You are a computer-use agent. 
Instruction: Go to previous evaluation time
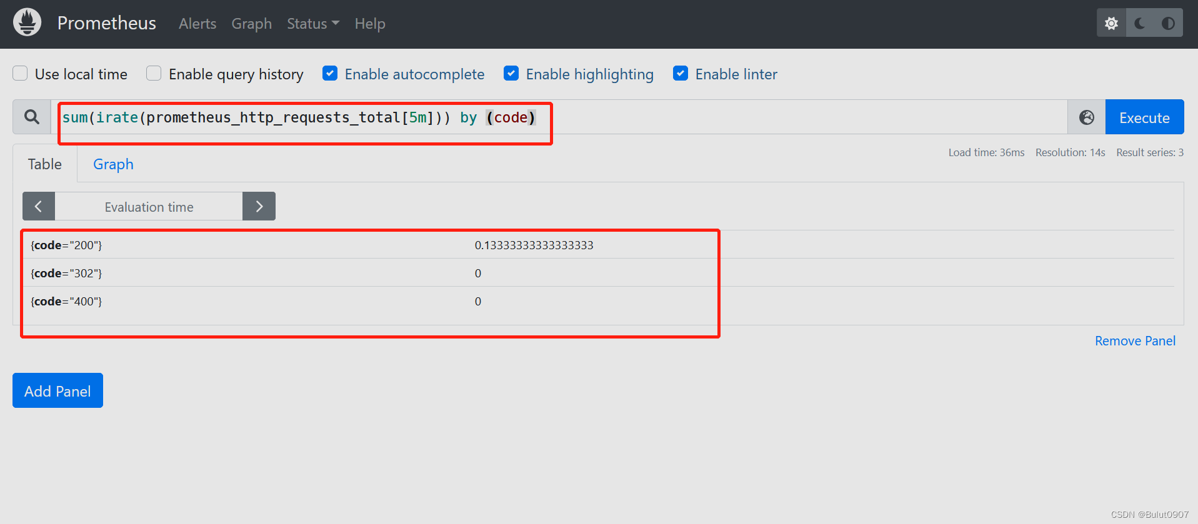(x=39, y=206)
